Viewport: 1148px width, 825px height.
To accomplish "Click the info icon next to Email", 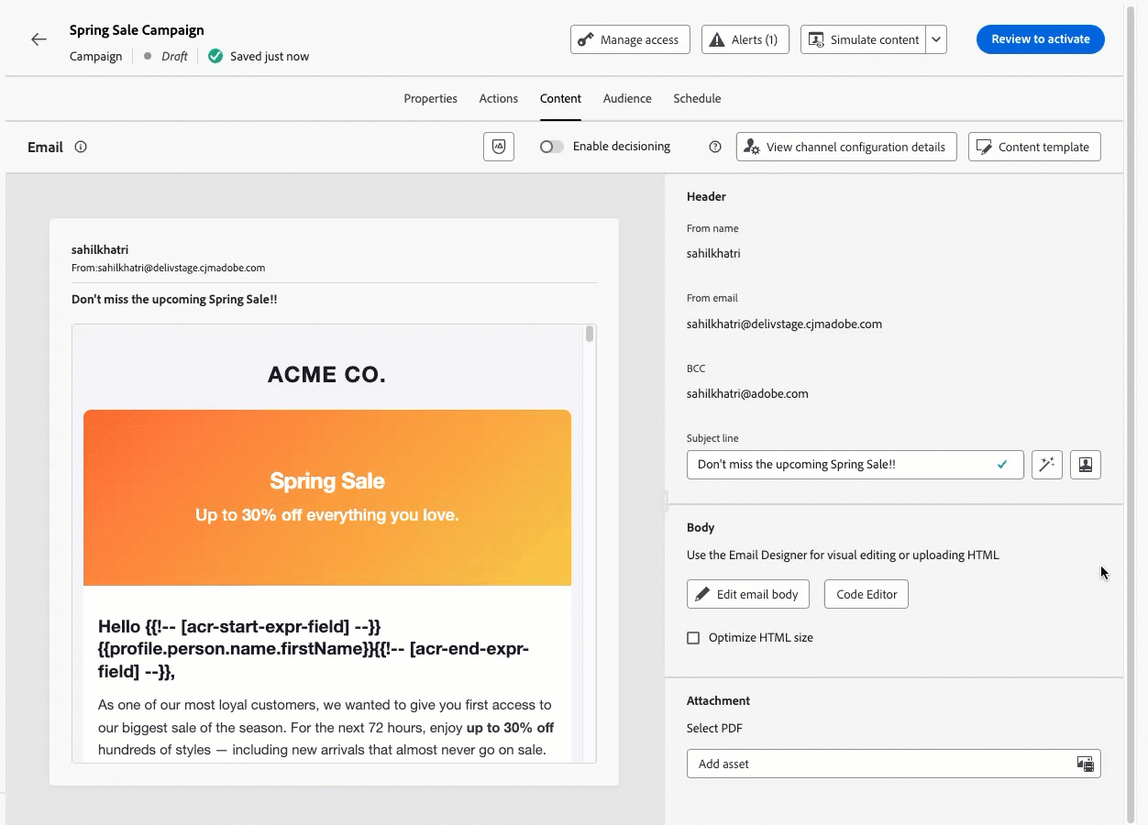I will tap(81, 147).
